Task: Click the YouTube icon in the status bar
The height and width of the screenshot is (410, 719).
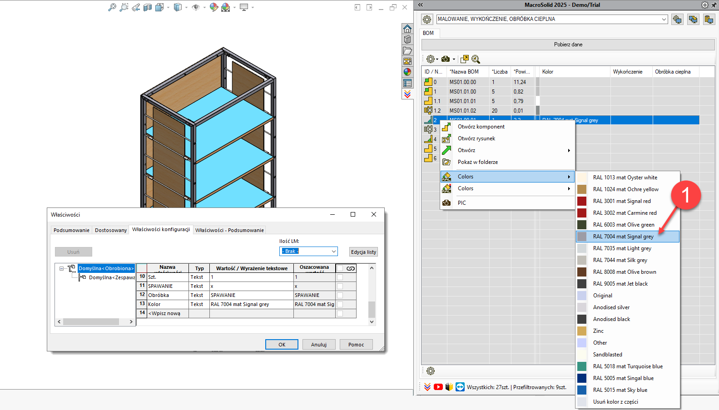Action: coord(438,387)
